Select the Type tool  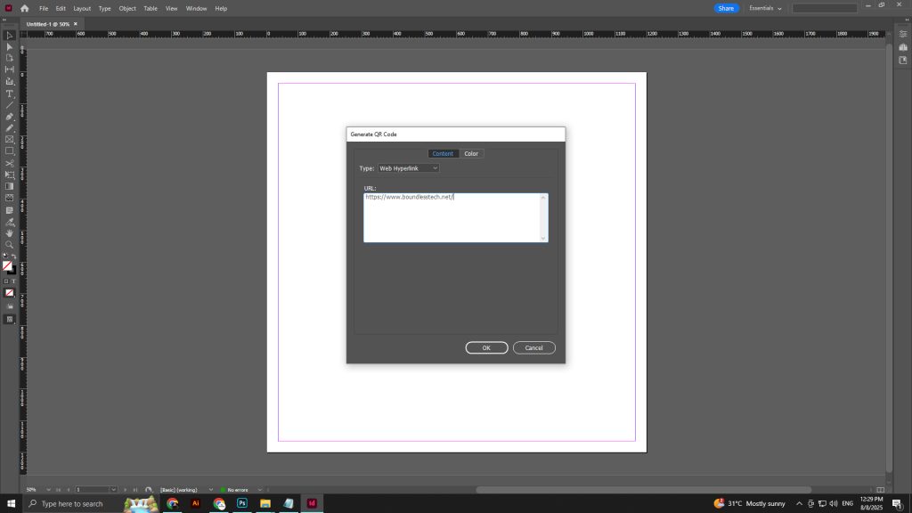click(x=10, y=93)
